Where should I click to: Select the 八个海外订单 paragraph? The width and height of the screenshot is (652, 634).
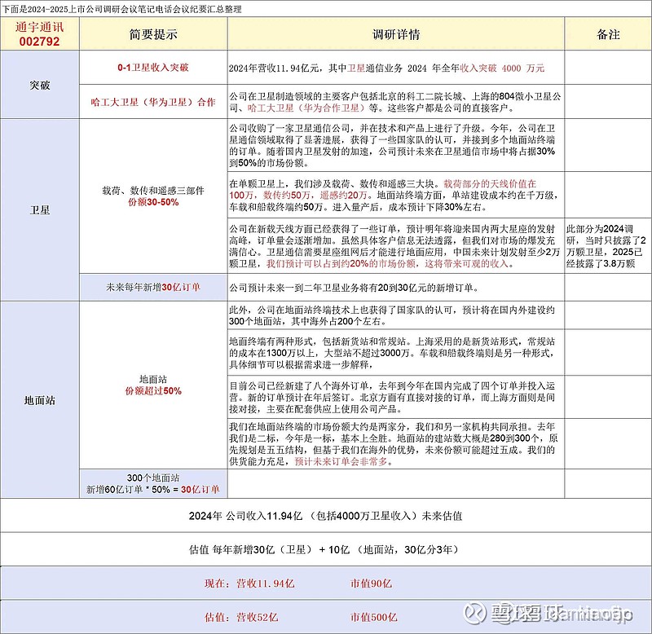[396, 397]
